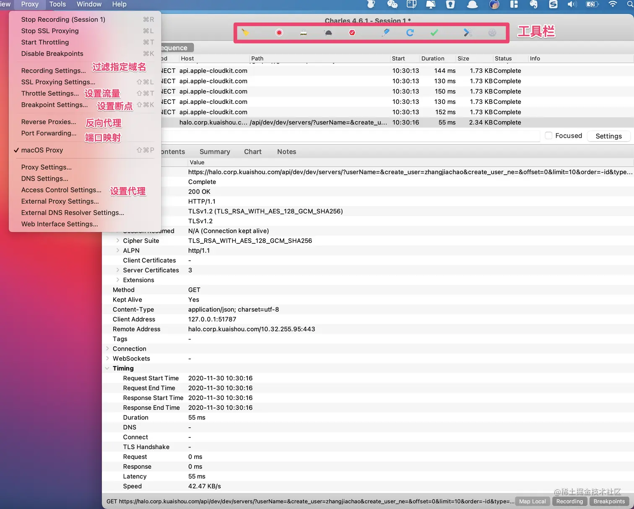This screenshot has width=634, height=509.
Task: Switch to the Notes tab
Action: pos(287,152)
